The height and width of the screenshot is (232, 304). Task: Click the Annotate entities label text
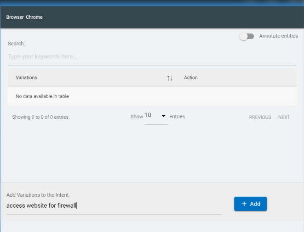click(278, 36)
